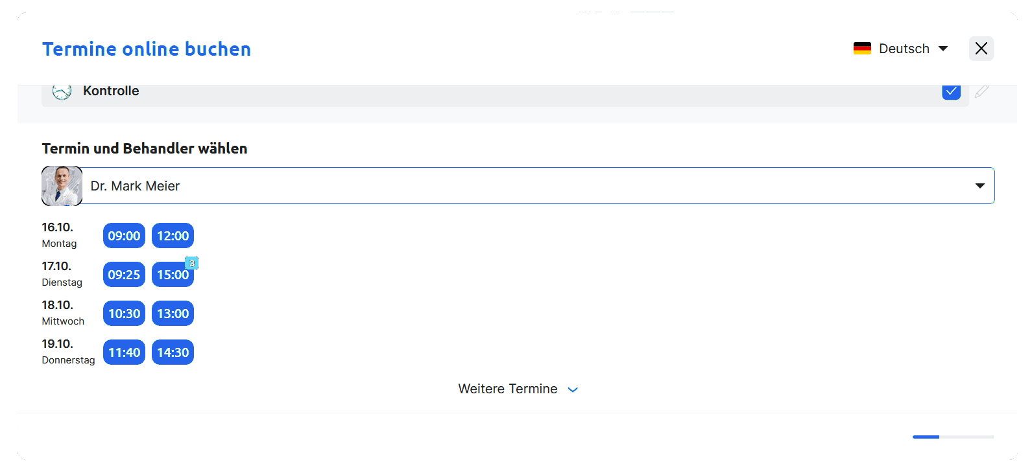Expand Weitere Termine chevron
This screenshot has height=471, width=1032.
tap(573, 389)
